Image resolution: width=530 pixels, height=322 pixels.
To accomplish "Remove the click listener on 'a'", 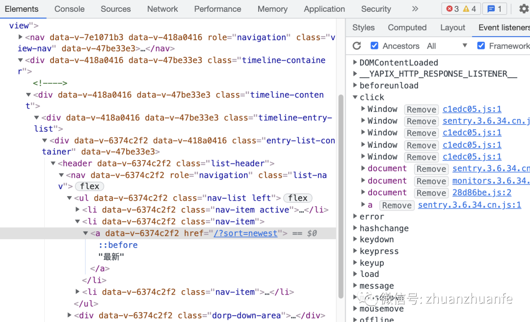I will pos(397,206).
